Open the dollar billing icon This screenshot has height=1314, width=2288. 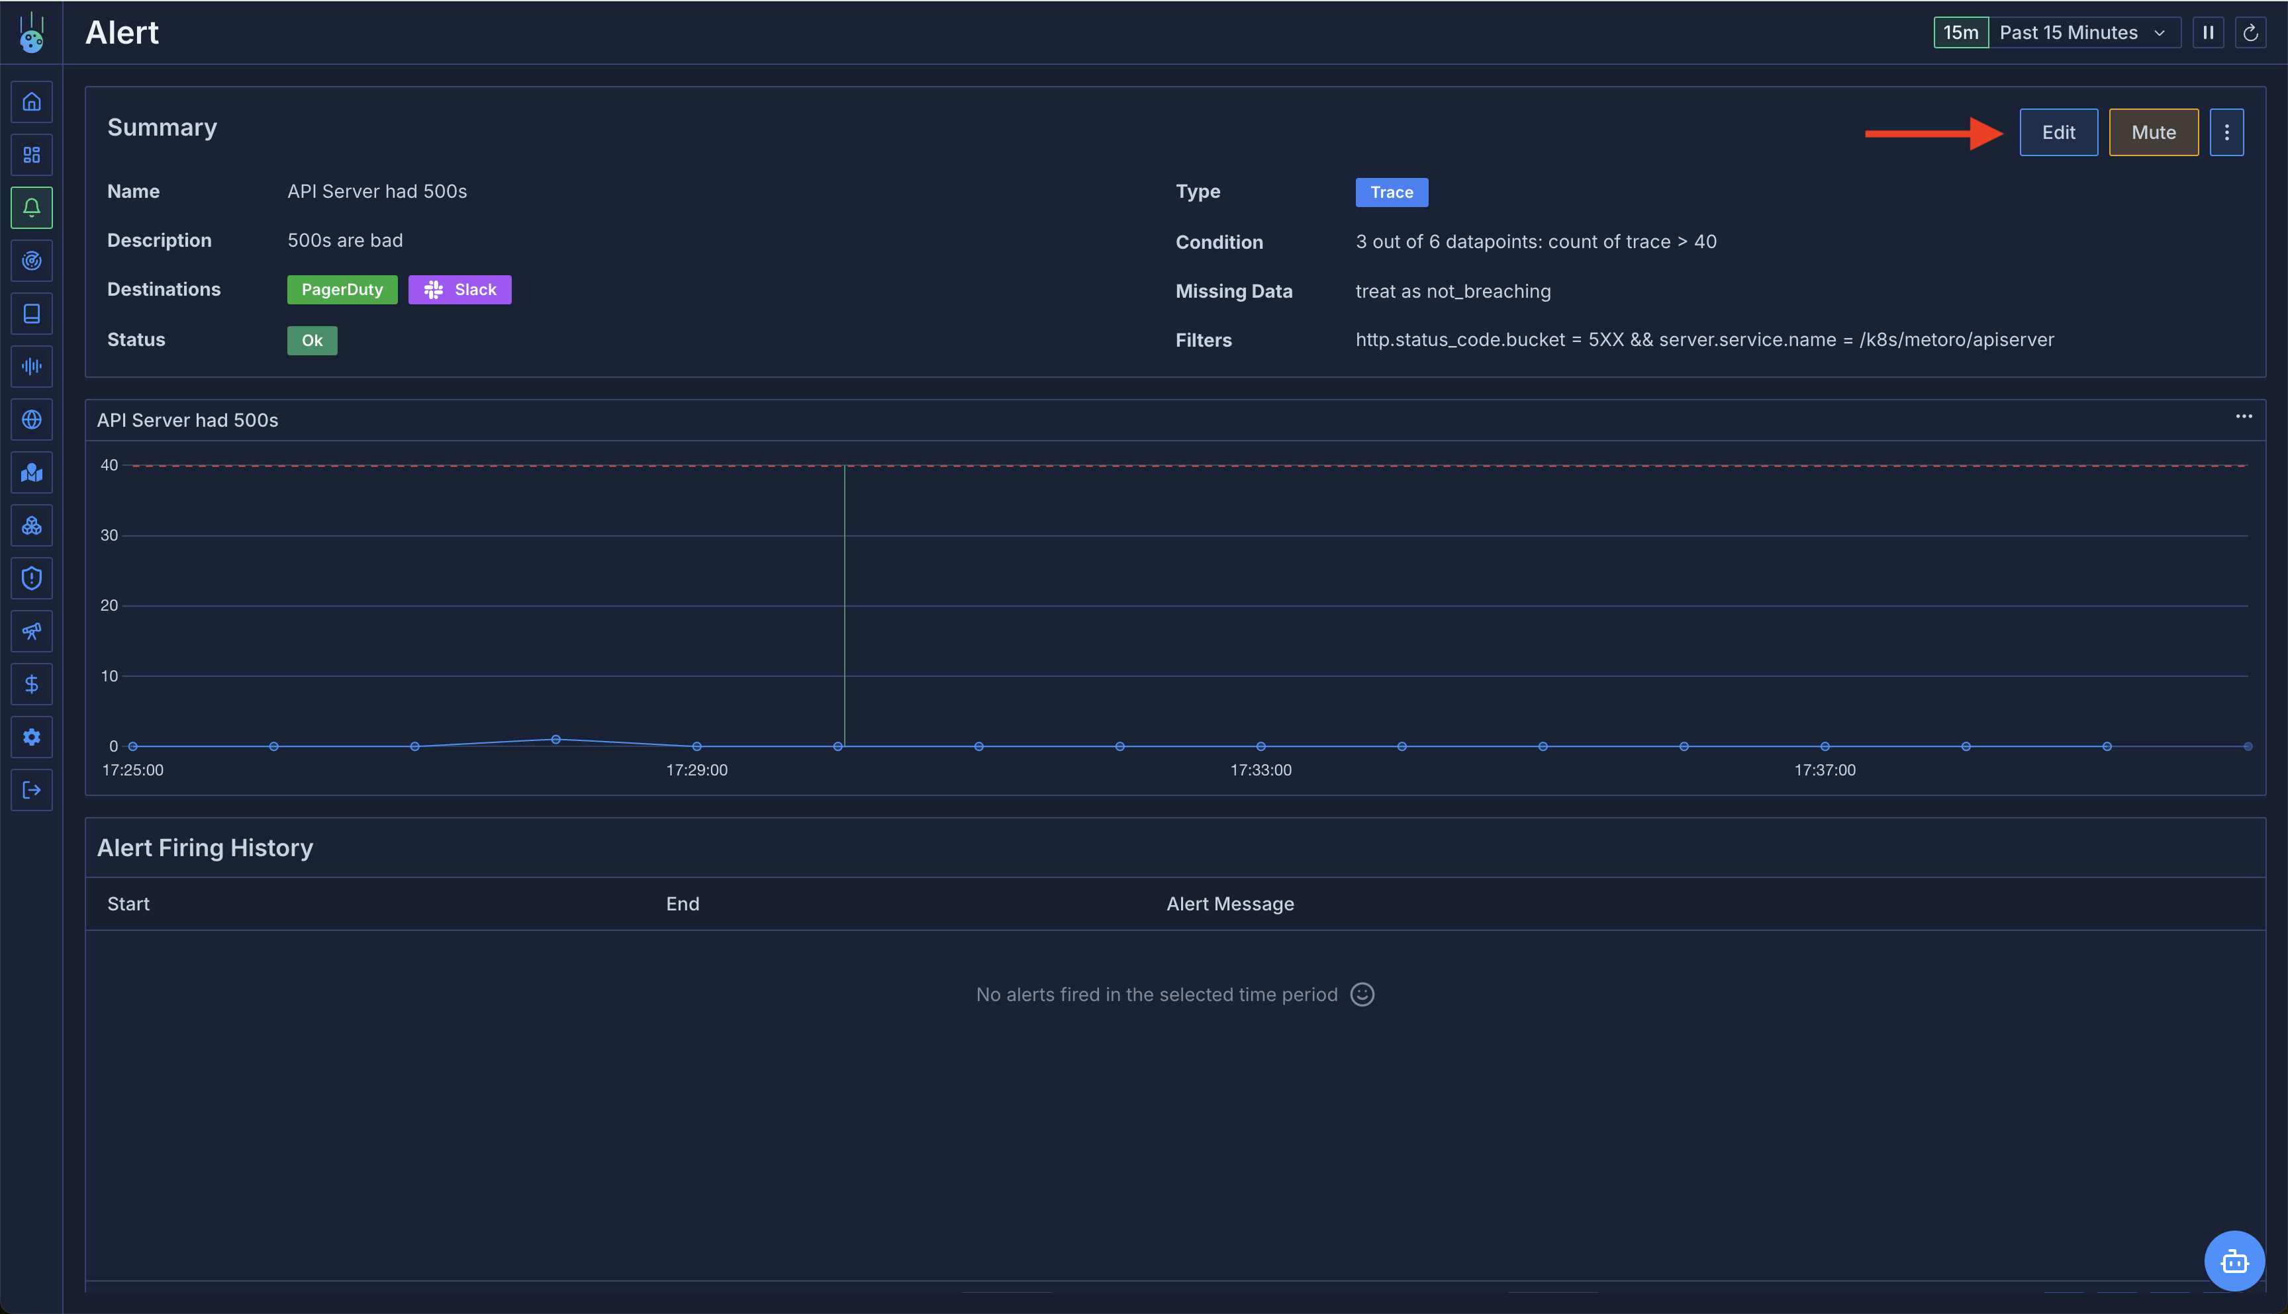[32, 684]
